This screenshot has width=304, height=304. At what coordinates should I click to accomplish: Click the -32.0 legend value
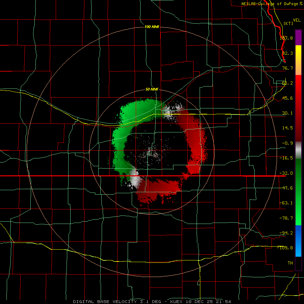(286, 173)
